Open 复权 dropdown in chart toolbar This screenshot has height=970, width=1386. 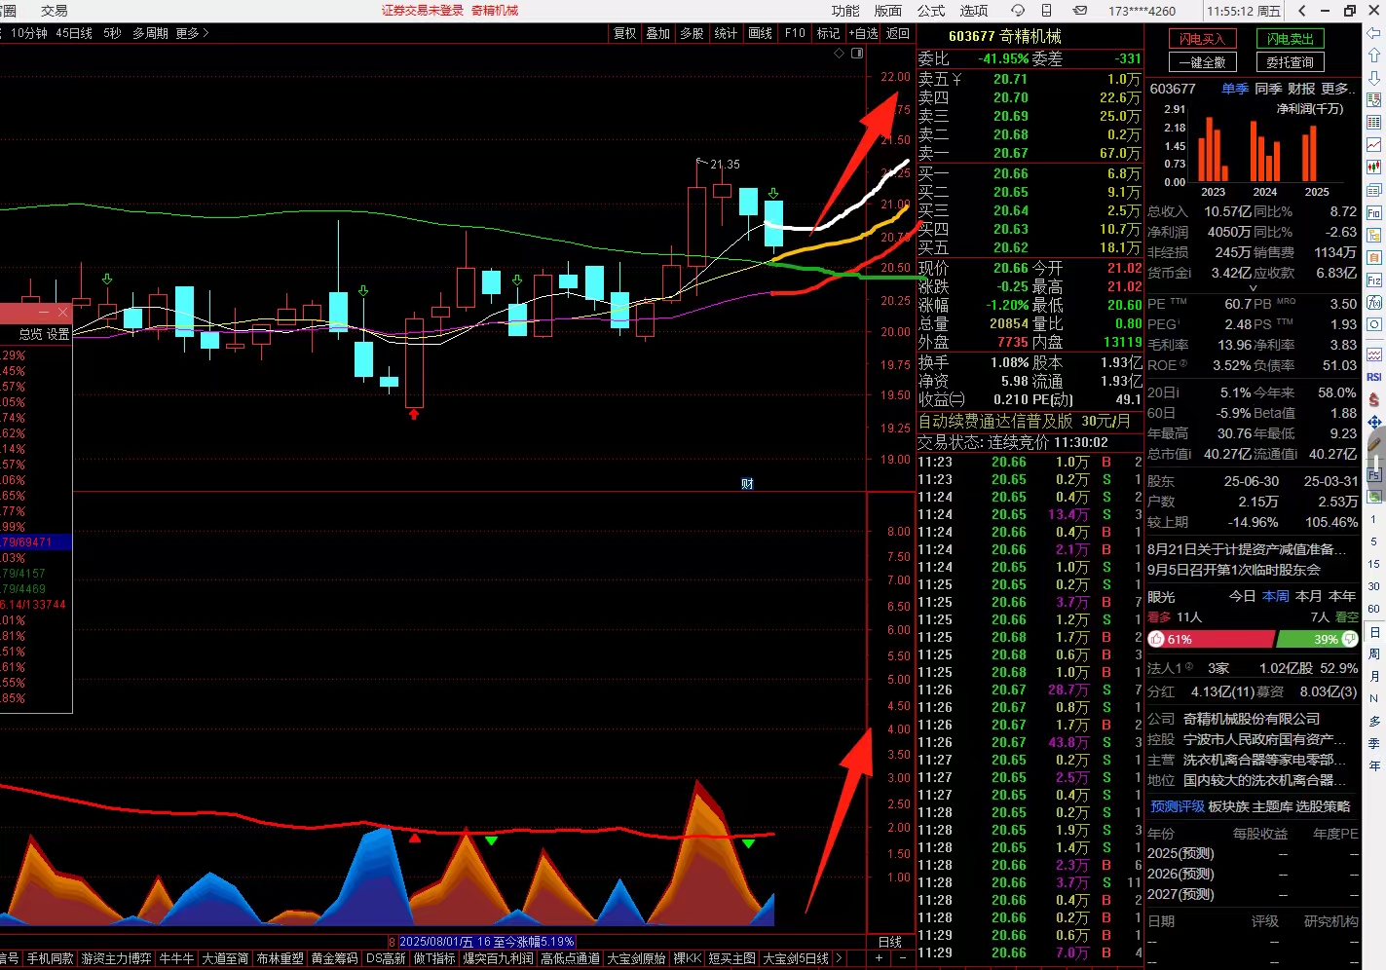click(625, 33)
